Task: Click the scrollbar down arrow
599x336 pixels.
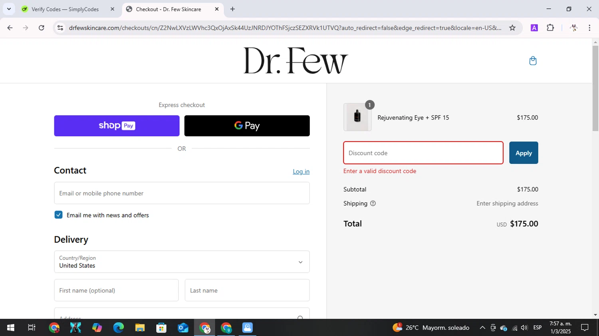Action: [x=595, y=315]
